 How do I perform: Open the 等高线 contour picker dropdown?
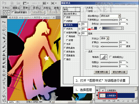(x=106, y=57)
